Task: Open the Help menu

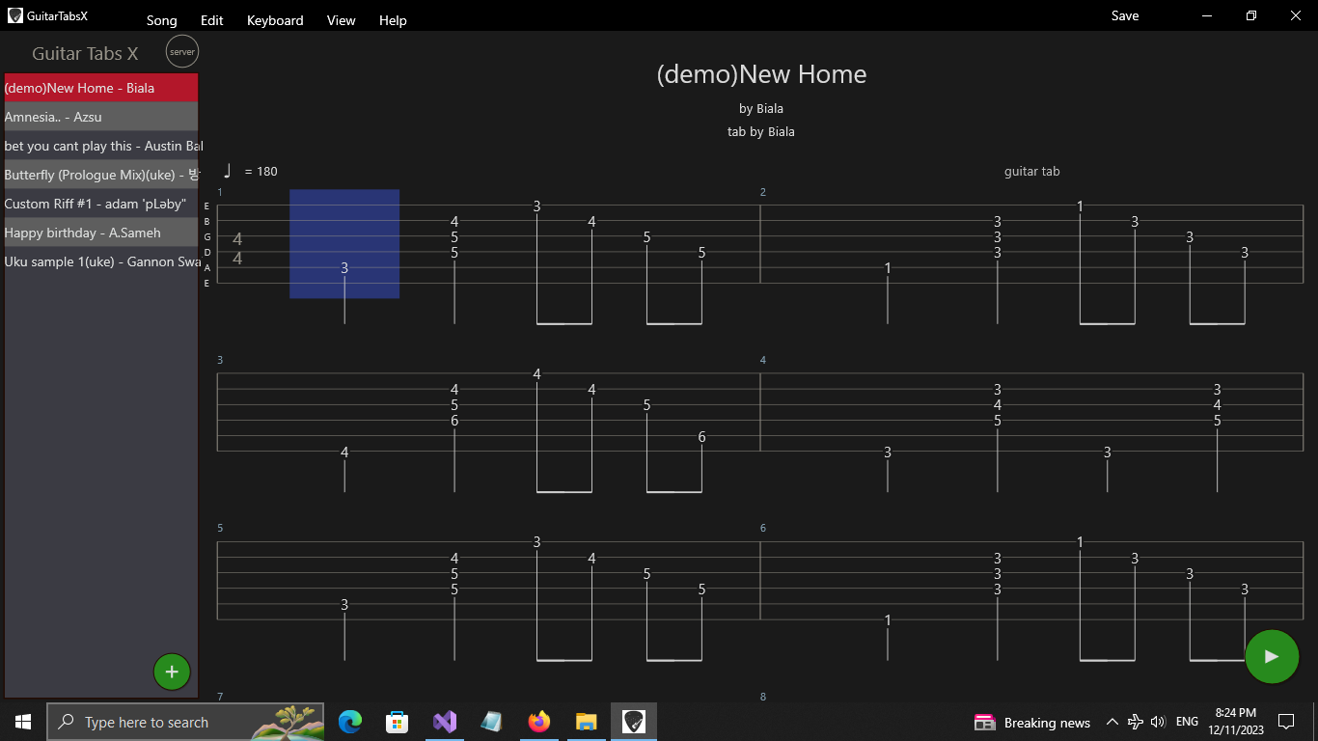Action: tap(393, 19)
